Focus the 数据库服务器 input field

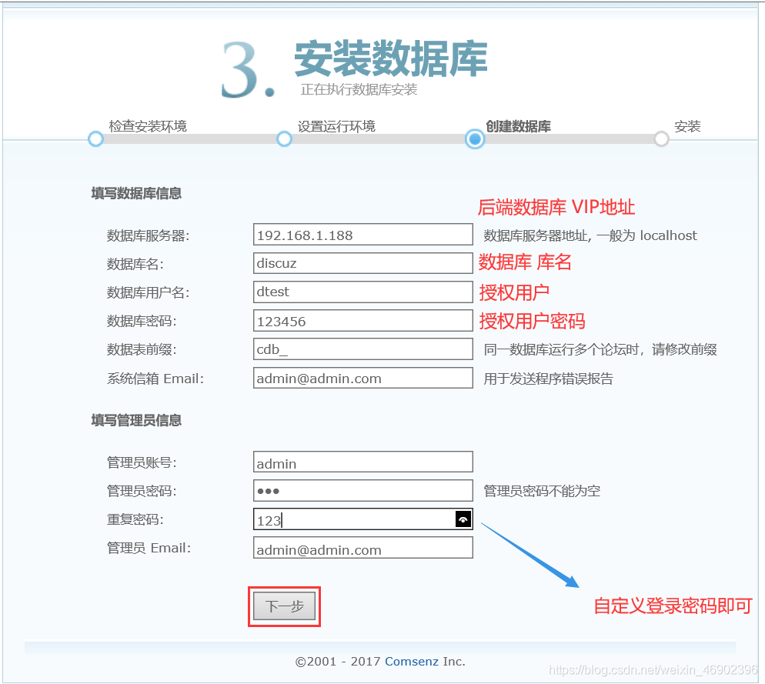363,235
